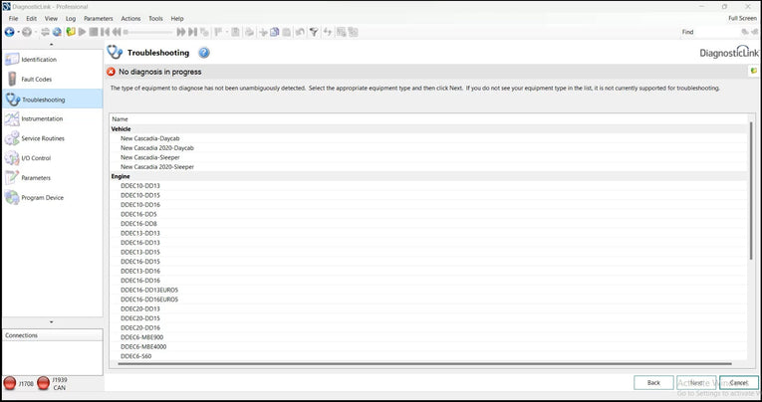762x402 pixels.
Task: Select Identification in the sidebar
Action: pos(38,60)
